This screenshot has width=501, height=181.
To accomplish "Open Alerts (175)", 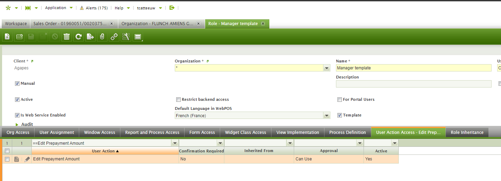I will 94,8.
